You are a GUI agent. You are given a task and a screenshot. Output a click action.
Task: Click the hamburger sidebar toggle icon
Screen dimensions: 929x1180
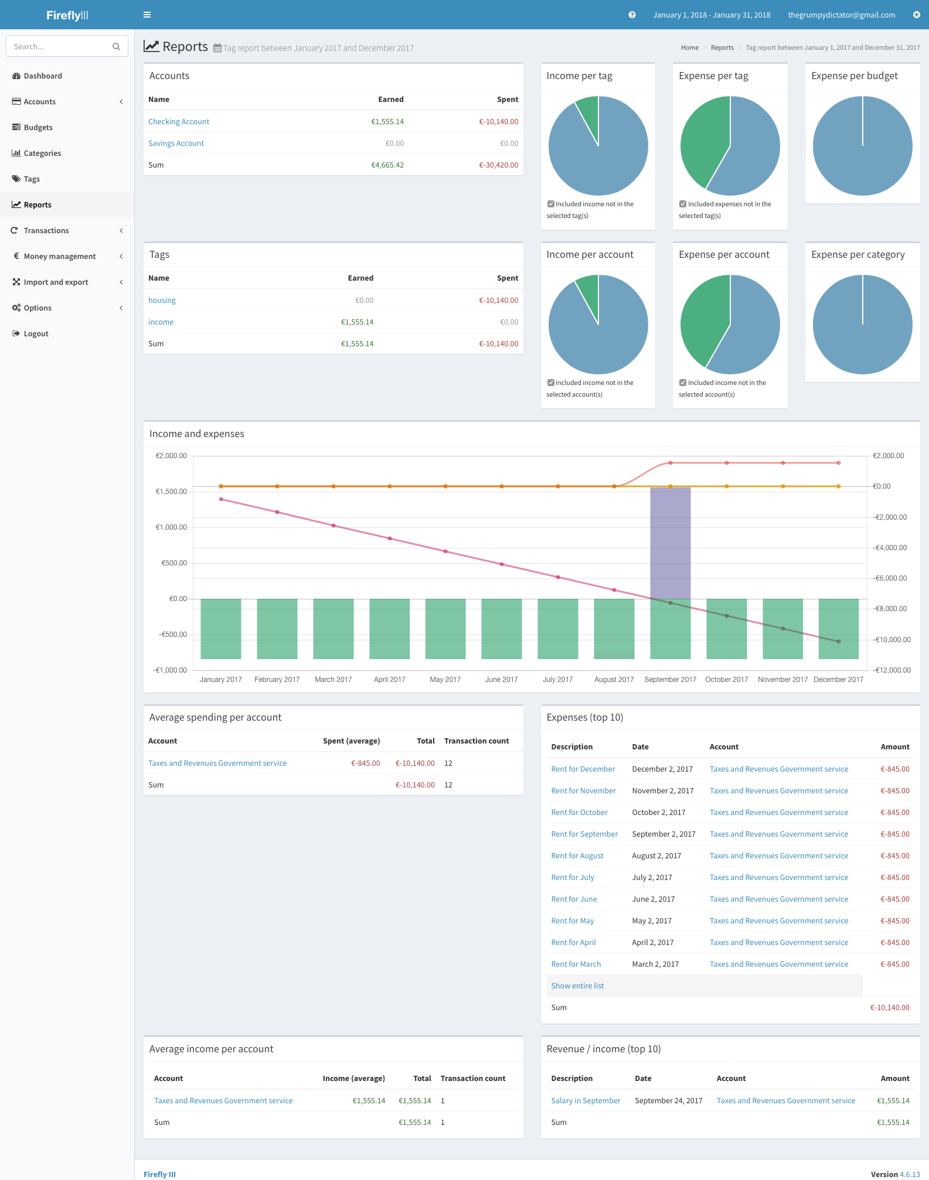[x=147, y=15]
